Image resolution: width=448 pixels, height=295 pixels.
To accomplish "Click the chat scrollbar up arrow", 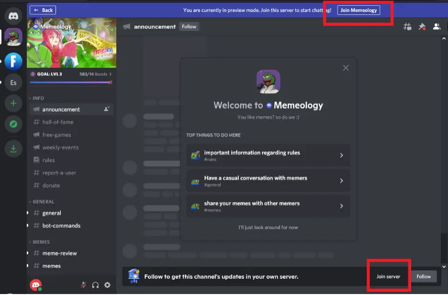I will (x=444, y=39).
